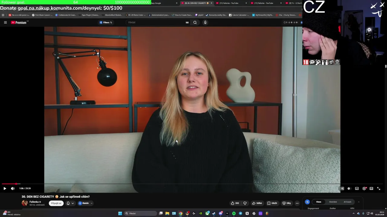The height and width of the screenshot is (217, 387).
Task: Switch to '30. DEN BEZ CIGARETY' browser tab
Action: click(195, 3)
